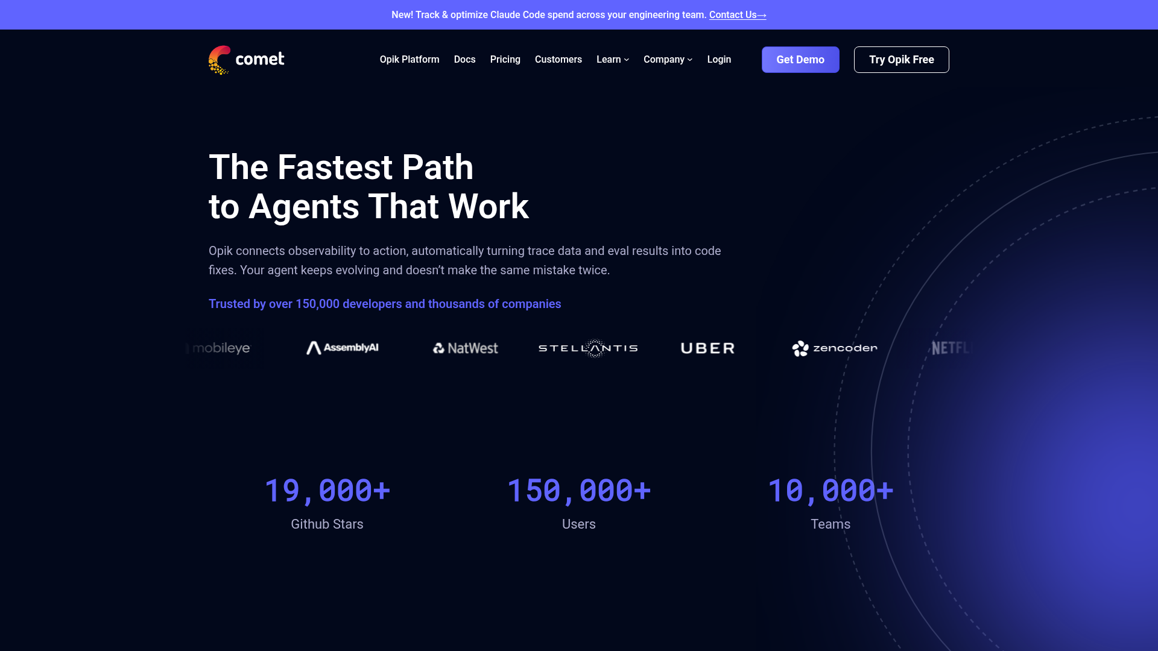Select Customers in the navigation bar
Image resolution: width=1158 pixels, height=651 pixels.
coord(558,60)
